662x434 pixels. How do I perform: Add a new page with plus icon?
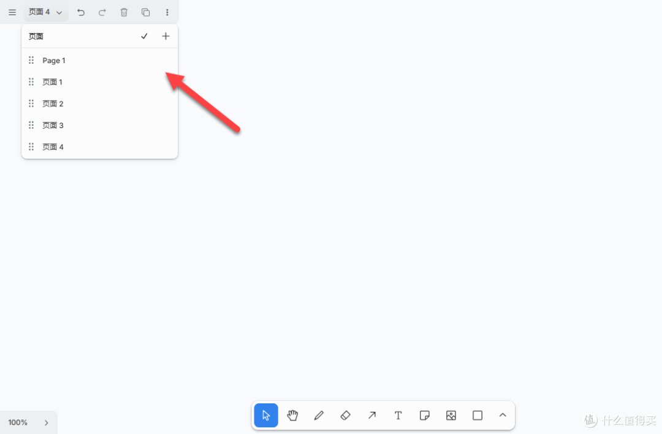[165, 36]
